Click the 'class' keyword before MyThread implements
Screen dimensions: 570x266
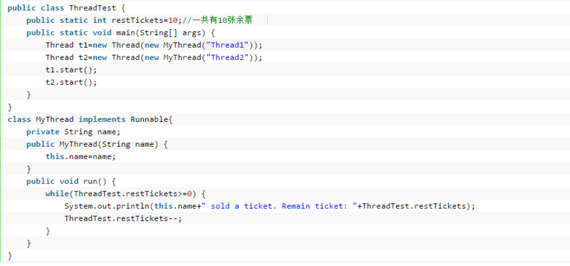19,119
